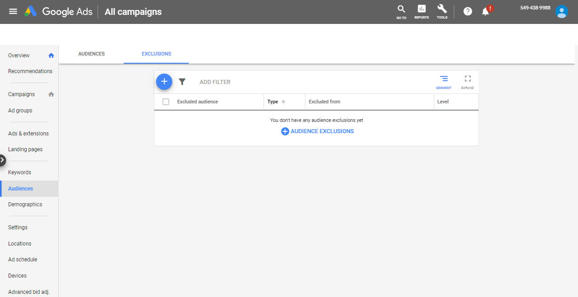
Task: Click the blue plus add button
Action: [x=164, y=82]
